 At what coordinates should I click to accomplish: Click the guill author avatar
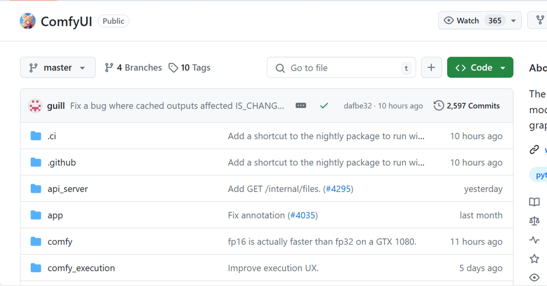coord(35,105)
